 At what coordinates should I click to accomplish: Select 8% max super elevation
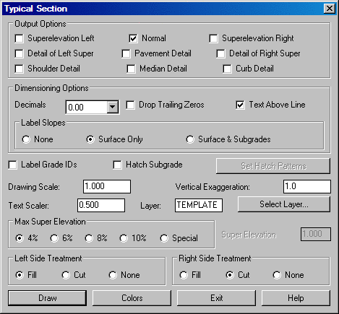[89, 238]
